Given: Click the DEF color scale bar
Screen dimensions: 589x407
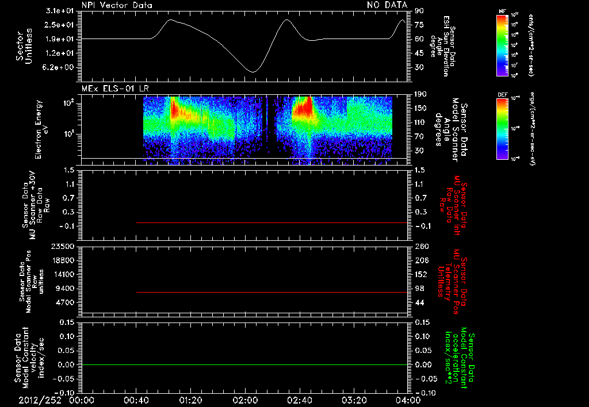Looking at the screenshot, I should click(x=502, y=129).
